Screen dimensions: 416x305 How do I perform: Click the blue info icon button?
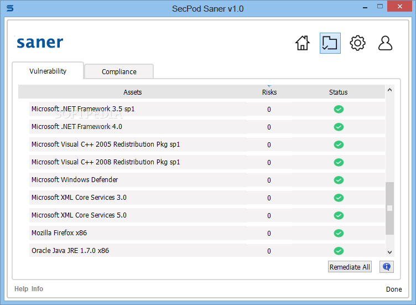tap(387, 267)
